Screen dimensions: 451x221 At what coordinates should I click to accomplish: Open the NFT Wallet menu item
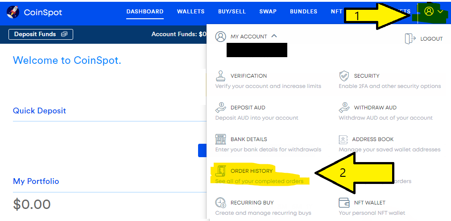pyautogui.click(x=370, y=203)
